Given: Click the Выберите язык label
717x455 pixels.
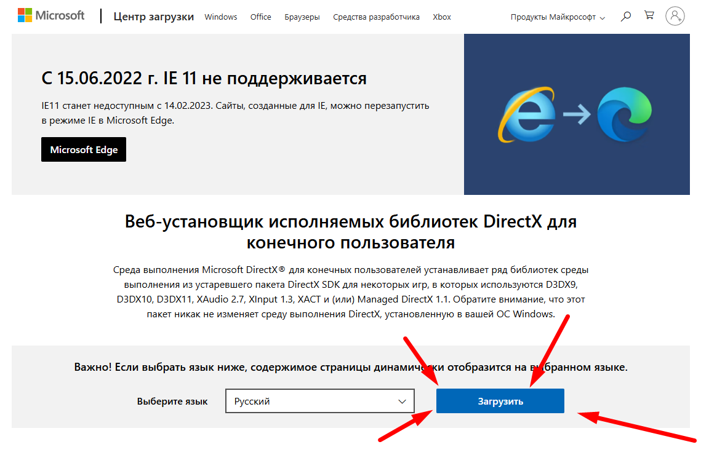Looking at the screenshot, I should pos(172,402).
